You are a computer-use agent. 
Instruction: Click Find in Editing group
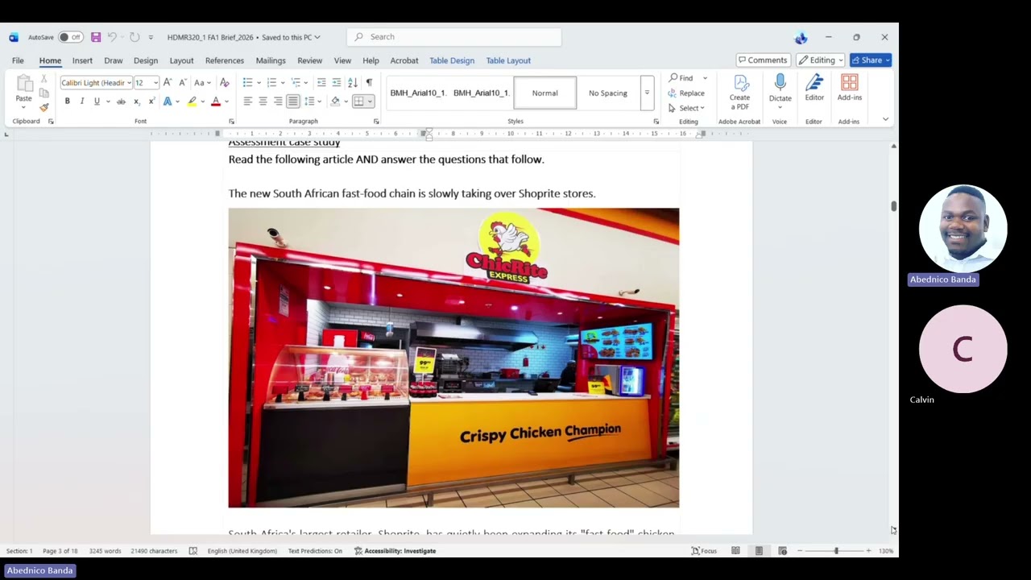point(681,78)
